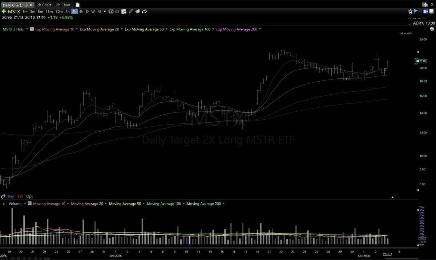This screenshot has height=260, width=436.
Task: Click the move-pane icon at top right
Action: click(x=425, y=5)
